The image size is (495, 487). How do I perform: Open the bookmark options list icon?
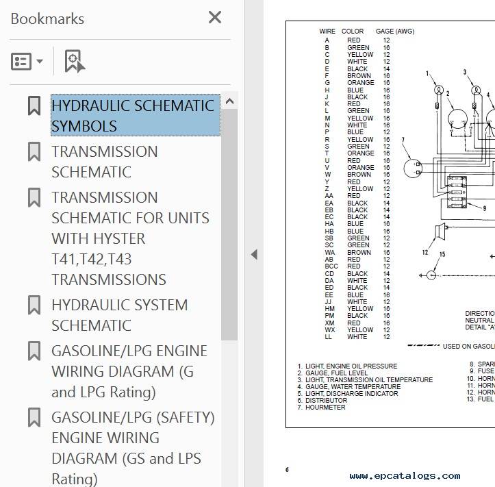click(21, 61)
